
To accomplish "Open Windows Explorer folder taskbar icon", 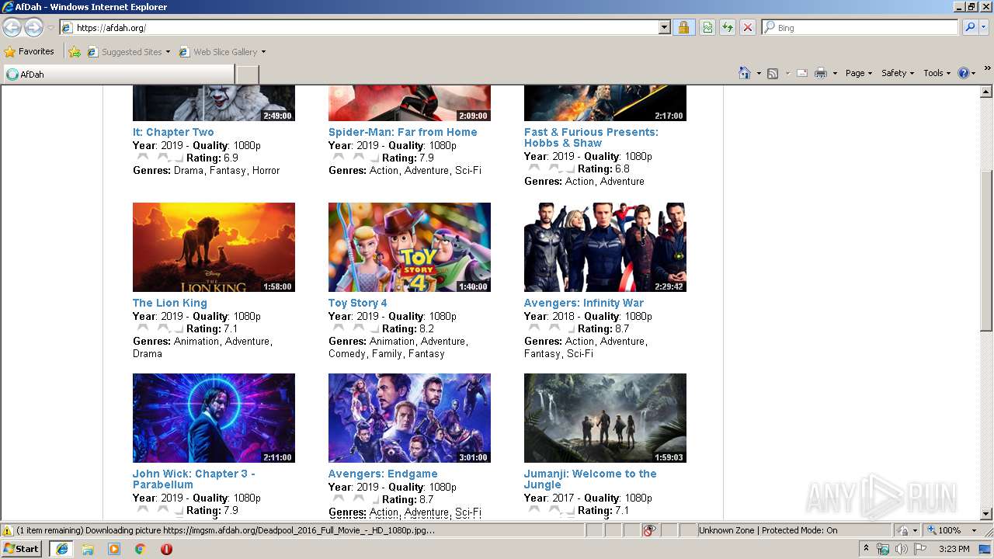I will [88, 549].
